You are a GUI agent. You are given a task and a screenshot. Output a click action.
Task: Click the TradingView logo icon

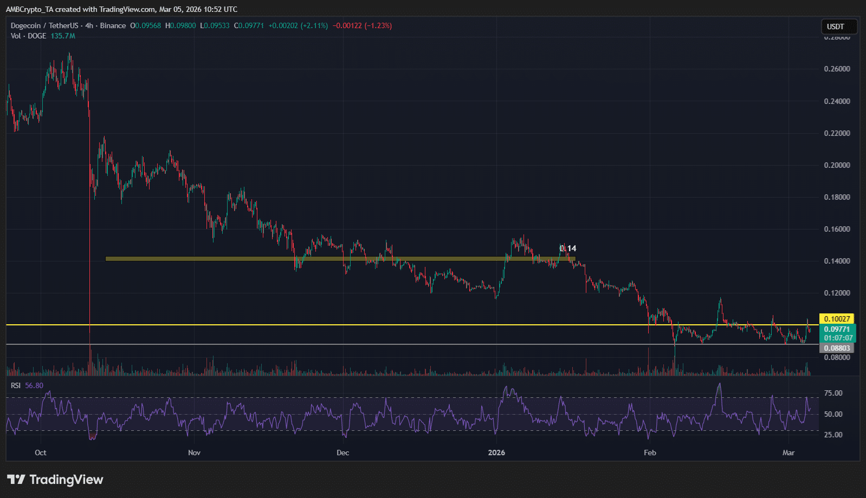pos(16,480)
